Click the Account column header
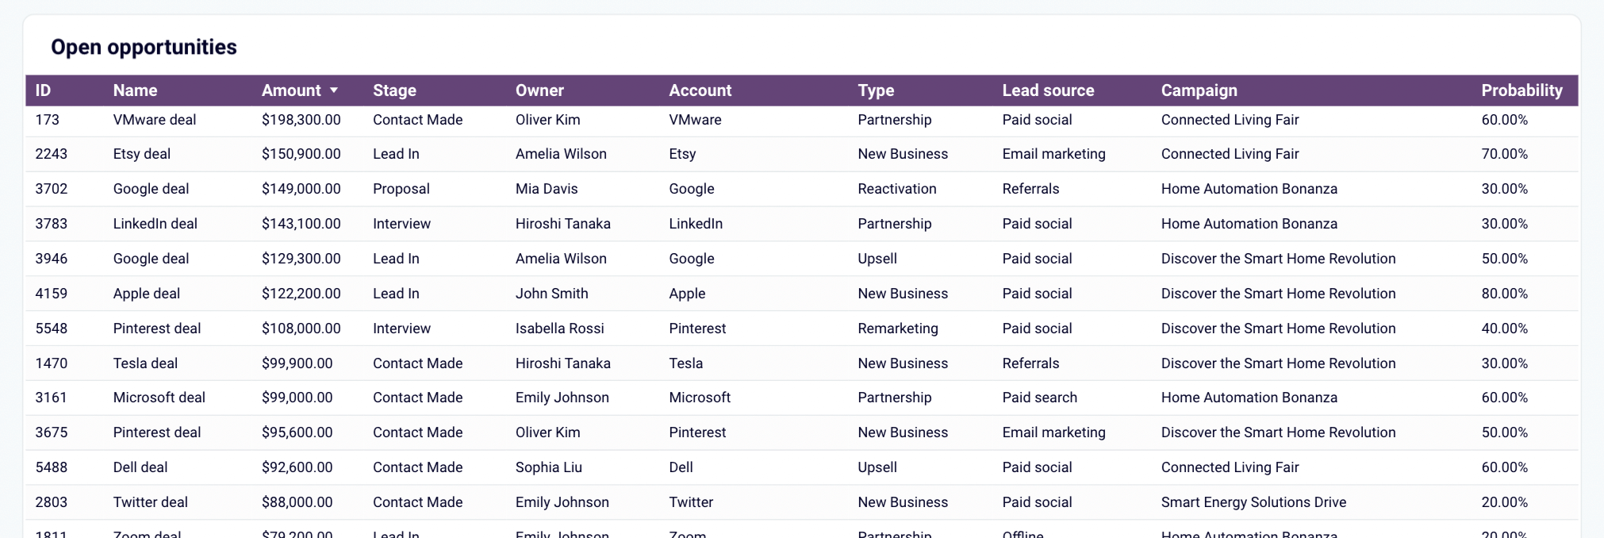The height and width of the screenshot is (538, 1604). (x=700, y=90)
